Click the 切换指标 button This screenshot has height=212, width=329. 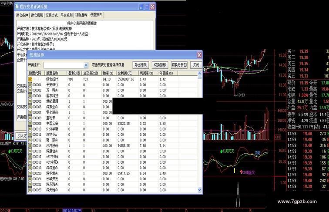tap(160, 65)
